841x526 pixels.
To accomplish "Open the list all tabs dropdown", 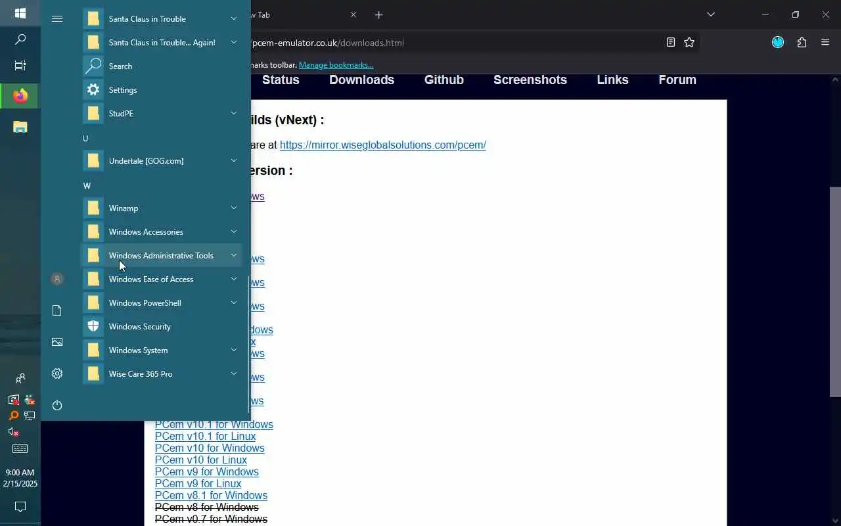I will [x=710, y=14].
